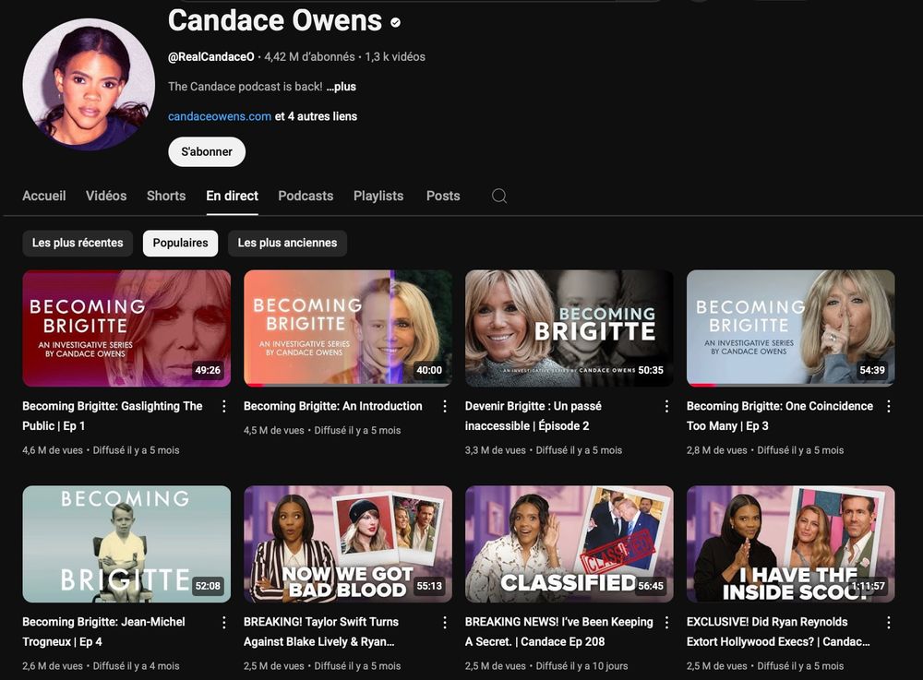This screenshot has height=680, width=923.
Task: Open title 'BREAKING NEWS! I've Been Keeping A Secret'
Action: (559, 632)
